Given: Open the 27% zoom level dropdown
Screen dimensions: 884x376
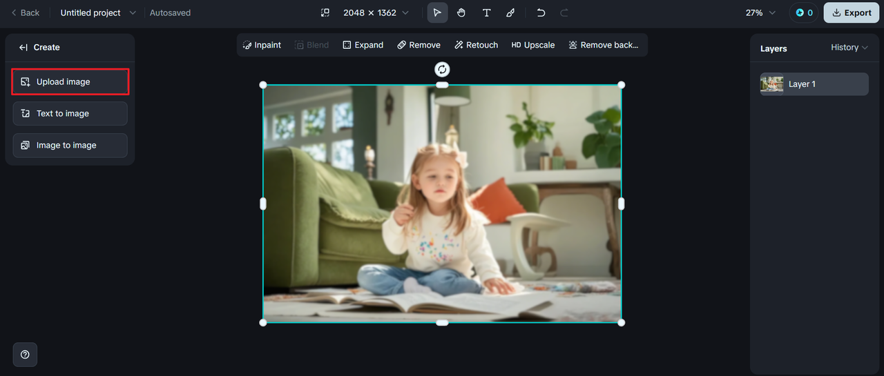Looking at the screenshot, I should [760, 12].
